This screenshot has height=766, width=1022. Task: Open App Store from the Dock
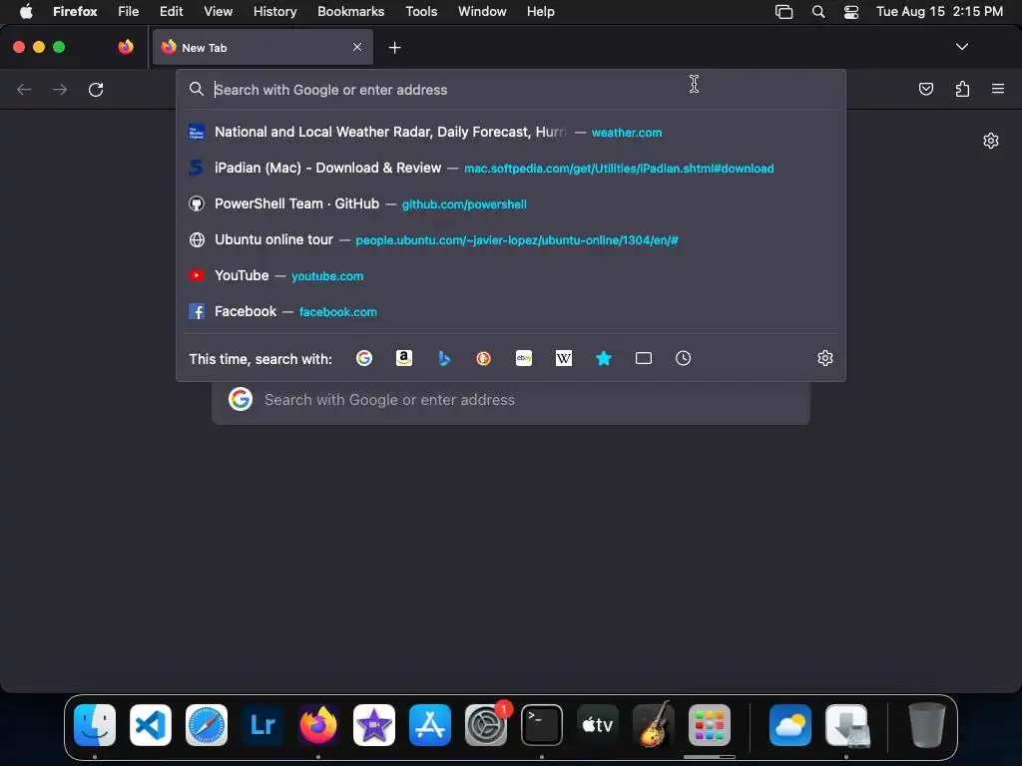pos(430,725)
